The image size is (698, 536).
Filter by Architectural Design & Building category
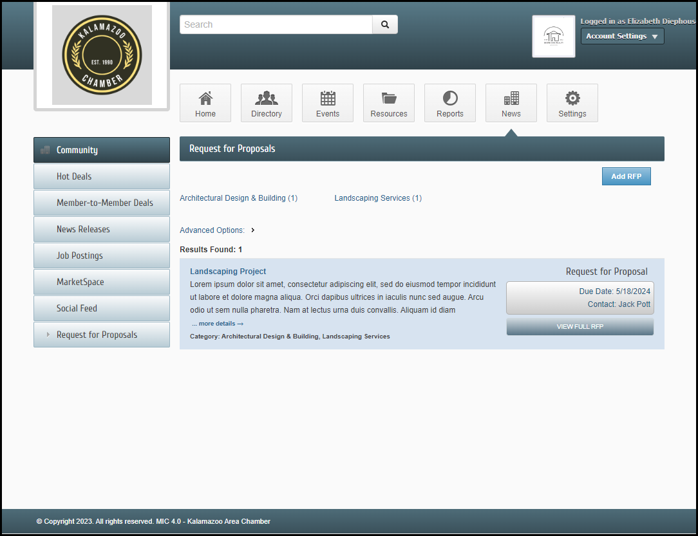(238, 198)
